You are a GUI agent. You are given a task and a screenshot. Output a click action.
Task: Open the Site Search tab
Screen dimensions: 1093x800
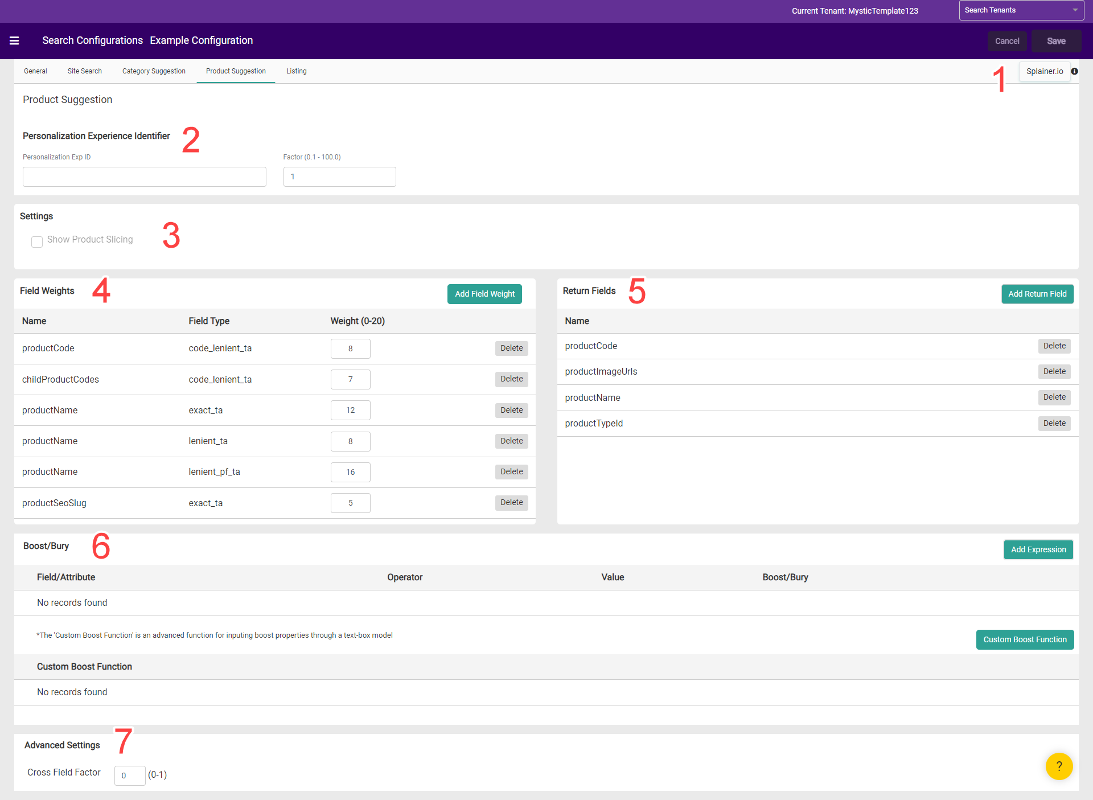tap(84, 71)
